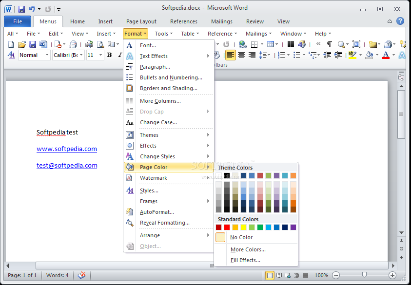Viewport: 411px width, 285px height.
Task: Click the Text Highlight Color icon
Action: click(x=352, y=55)
